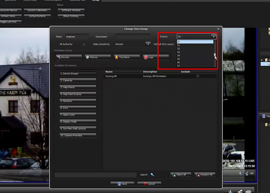Select 7. Alarm units permission
Viewport: 270px width, 193px height.
tap(78, 115)
